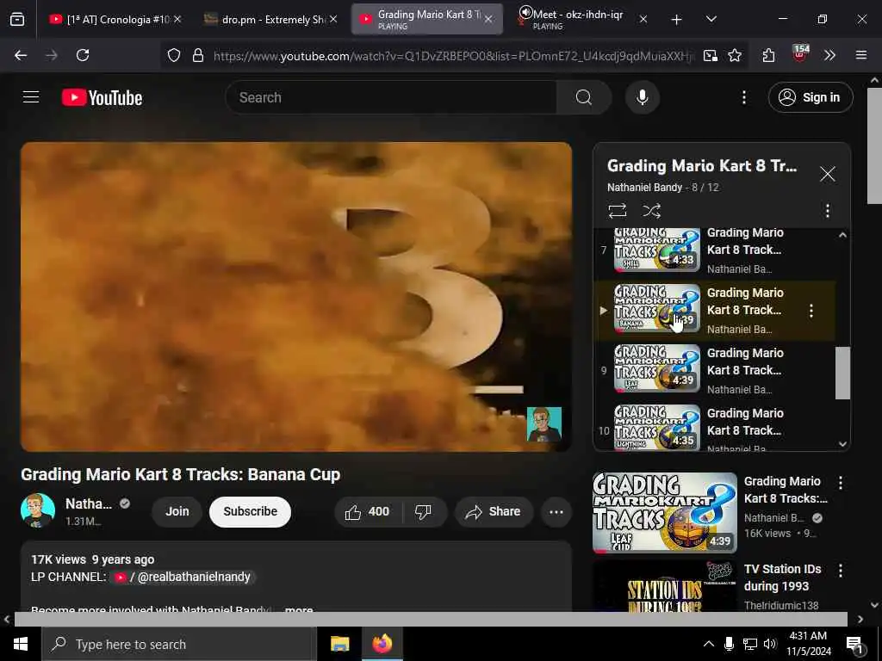Click the horizontal scrollbar at bottom
The height and width of the screenshot is (661, 882).
[x=431, y=619]
